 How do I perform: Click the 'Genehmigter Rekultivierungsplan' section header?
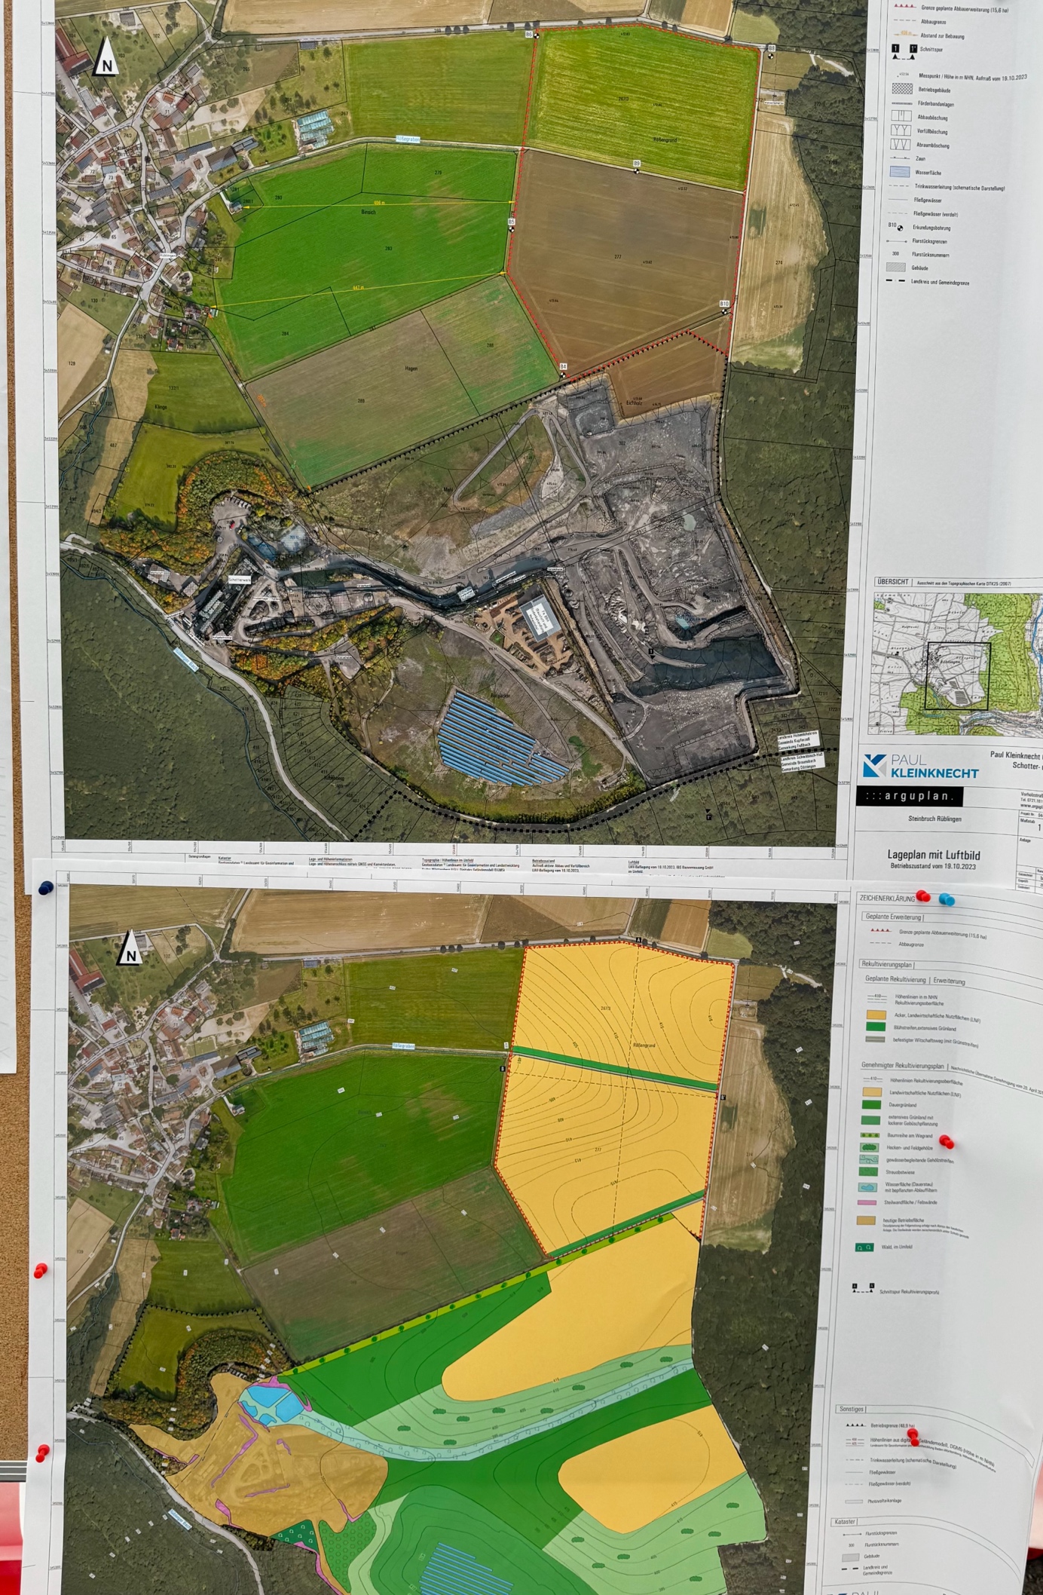[x=902, y=1065]
